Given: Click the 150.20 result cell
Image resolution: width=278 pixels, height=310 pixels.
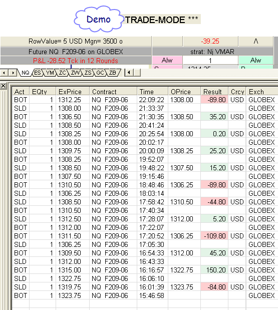Looking at the screenshot, I should tap(214, 270).
